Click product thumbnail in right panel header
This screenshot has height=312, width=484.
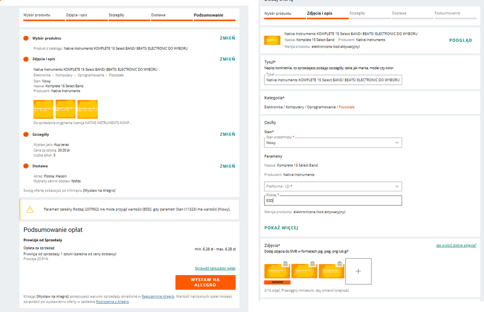coord(272,40)
